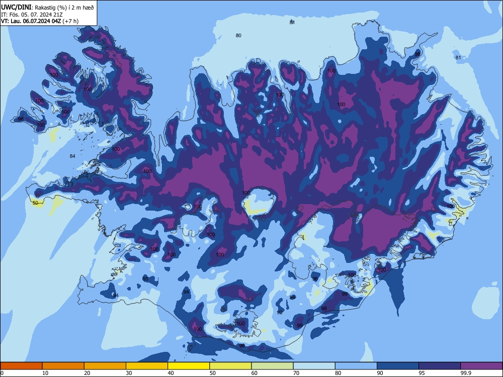Click the 'VT: Lau. 06.07.2024 04Z (+7 h)' line
This screenshot has height=377, width=503.
(39, 21)
